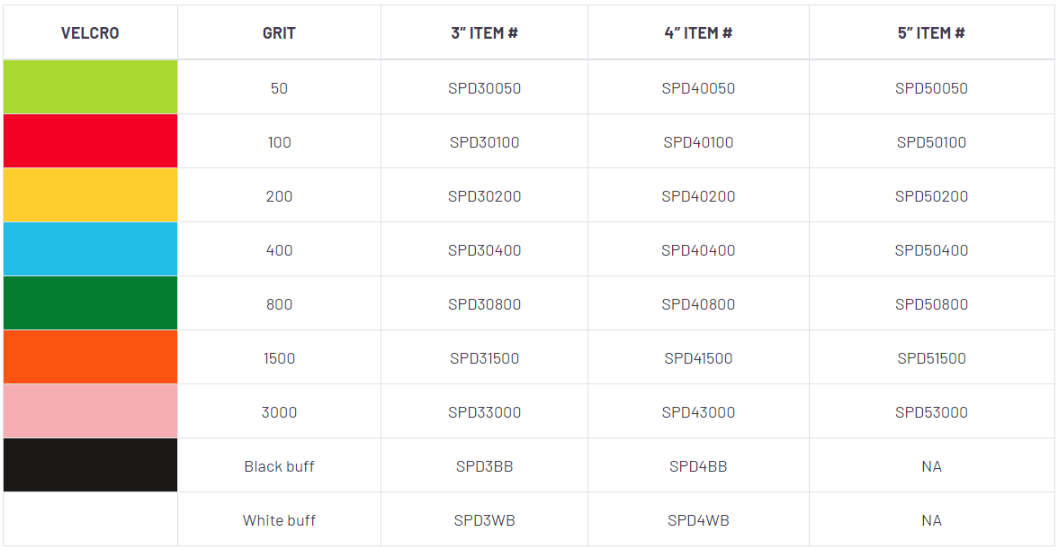1058x550 pixels.
Task: Click item number SPD40100
Action: click(698, 142)
